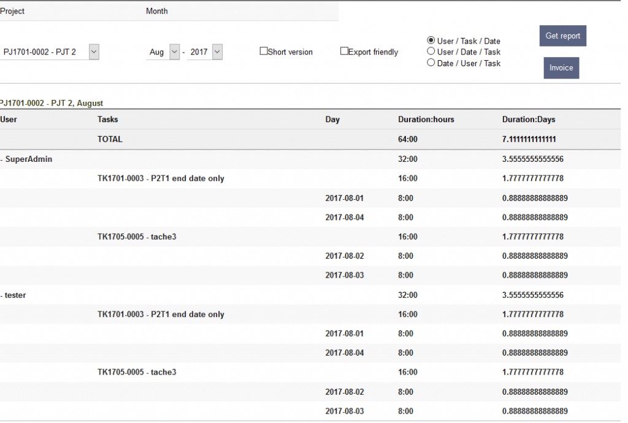This screenshot has height=423, width=628.
Task: Click the TOTAL row label
Action: pos(110,139)
